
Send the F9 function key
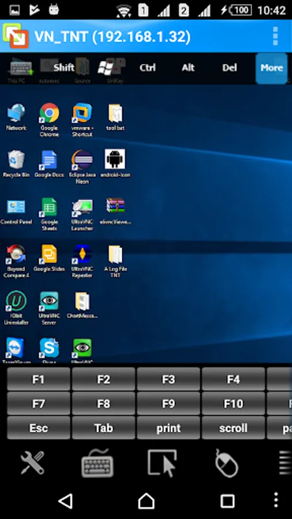point(168,404)
